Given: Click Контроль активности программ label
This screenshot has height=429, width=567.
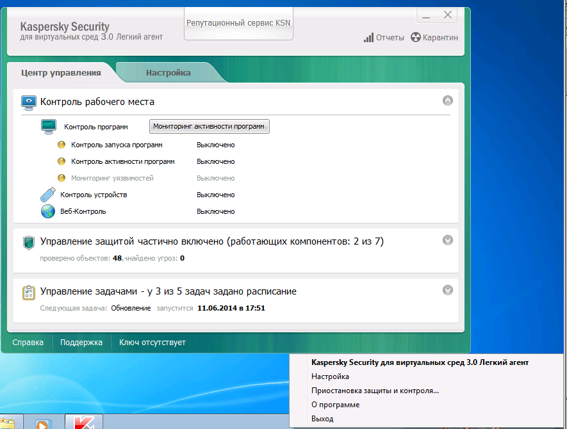Looking at the screenshot, I should tap(122, 161).
